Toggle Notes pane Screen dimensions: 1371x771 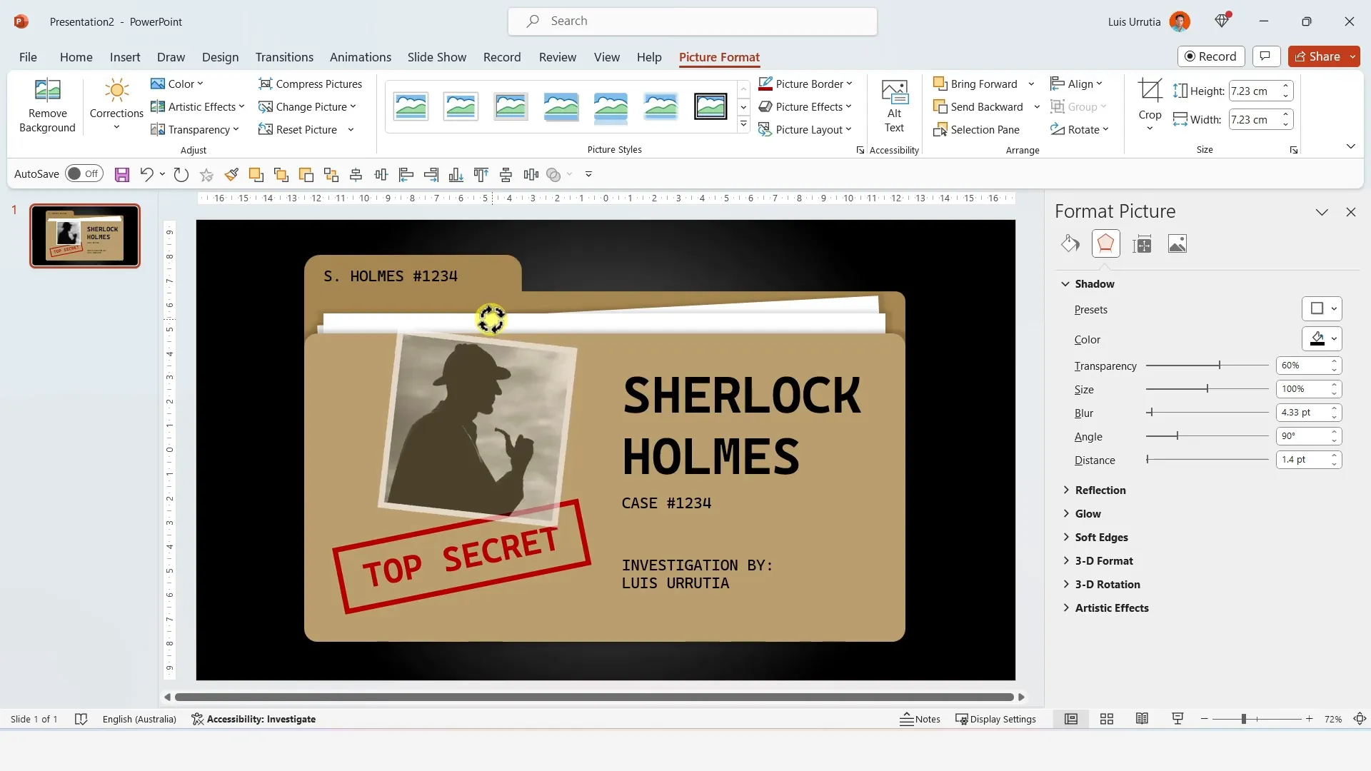pyautogui.click(x=920, y=719)
